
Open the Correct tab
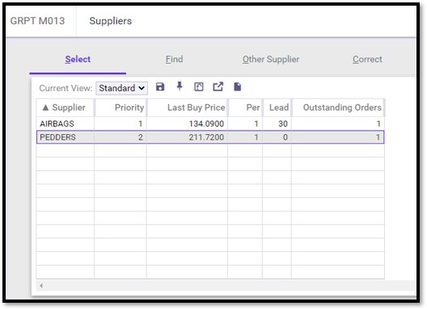coord(367,59)
